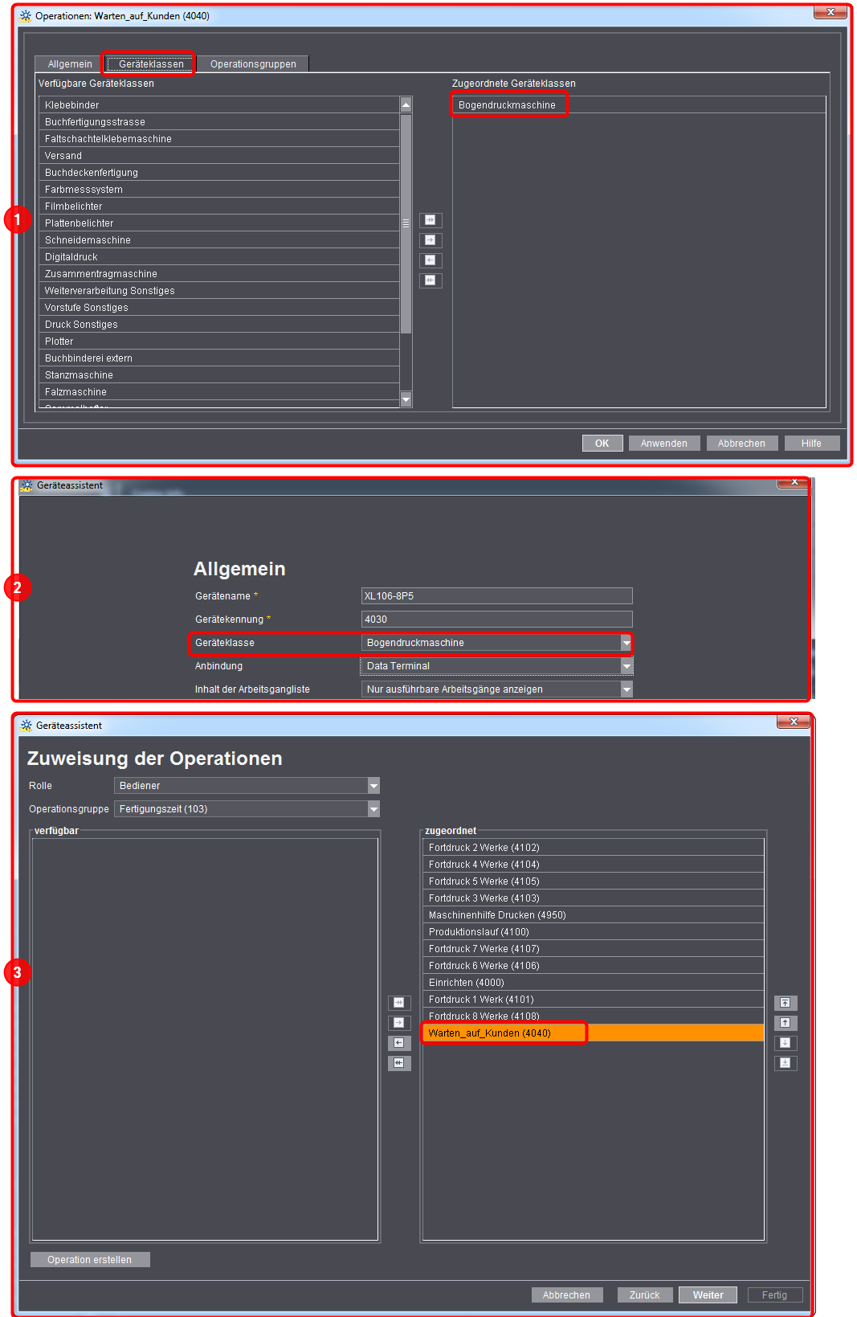Click the Fertig button
This screenshot has width=857, height=1317.
pyautogui.click(x=775, y=1295)
